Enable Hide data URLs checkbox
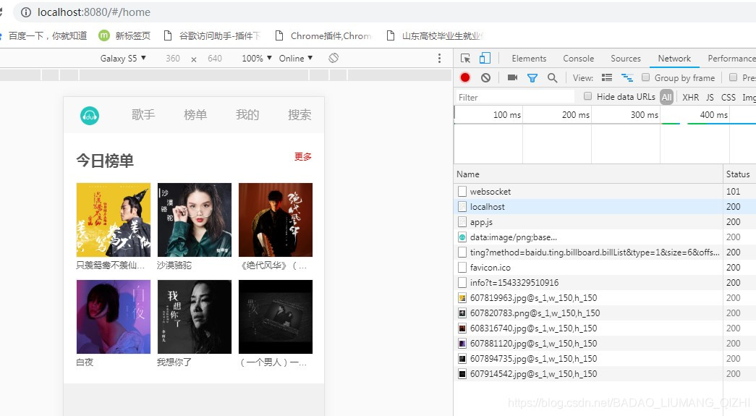The width and height of the screenshot is (756, 416). pyautogui.click(x=587, y=96)
